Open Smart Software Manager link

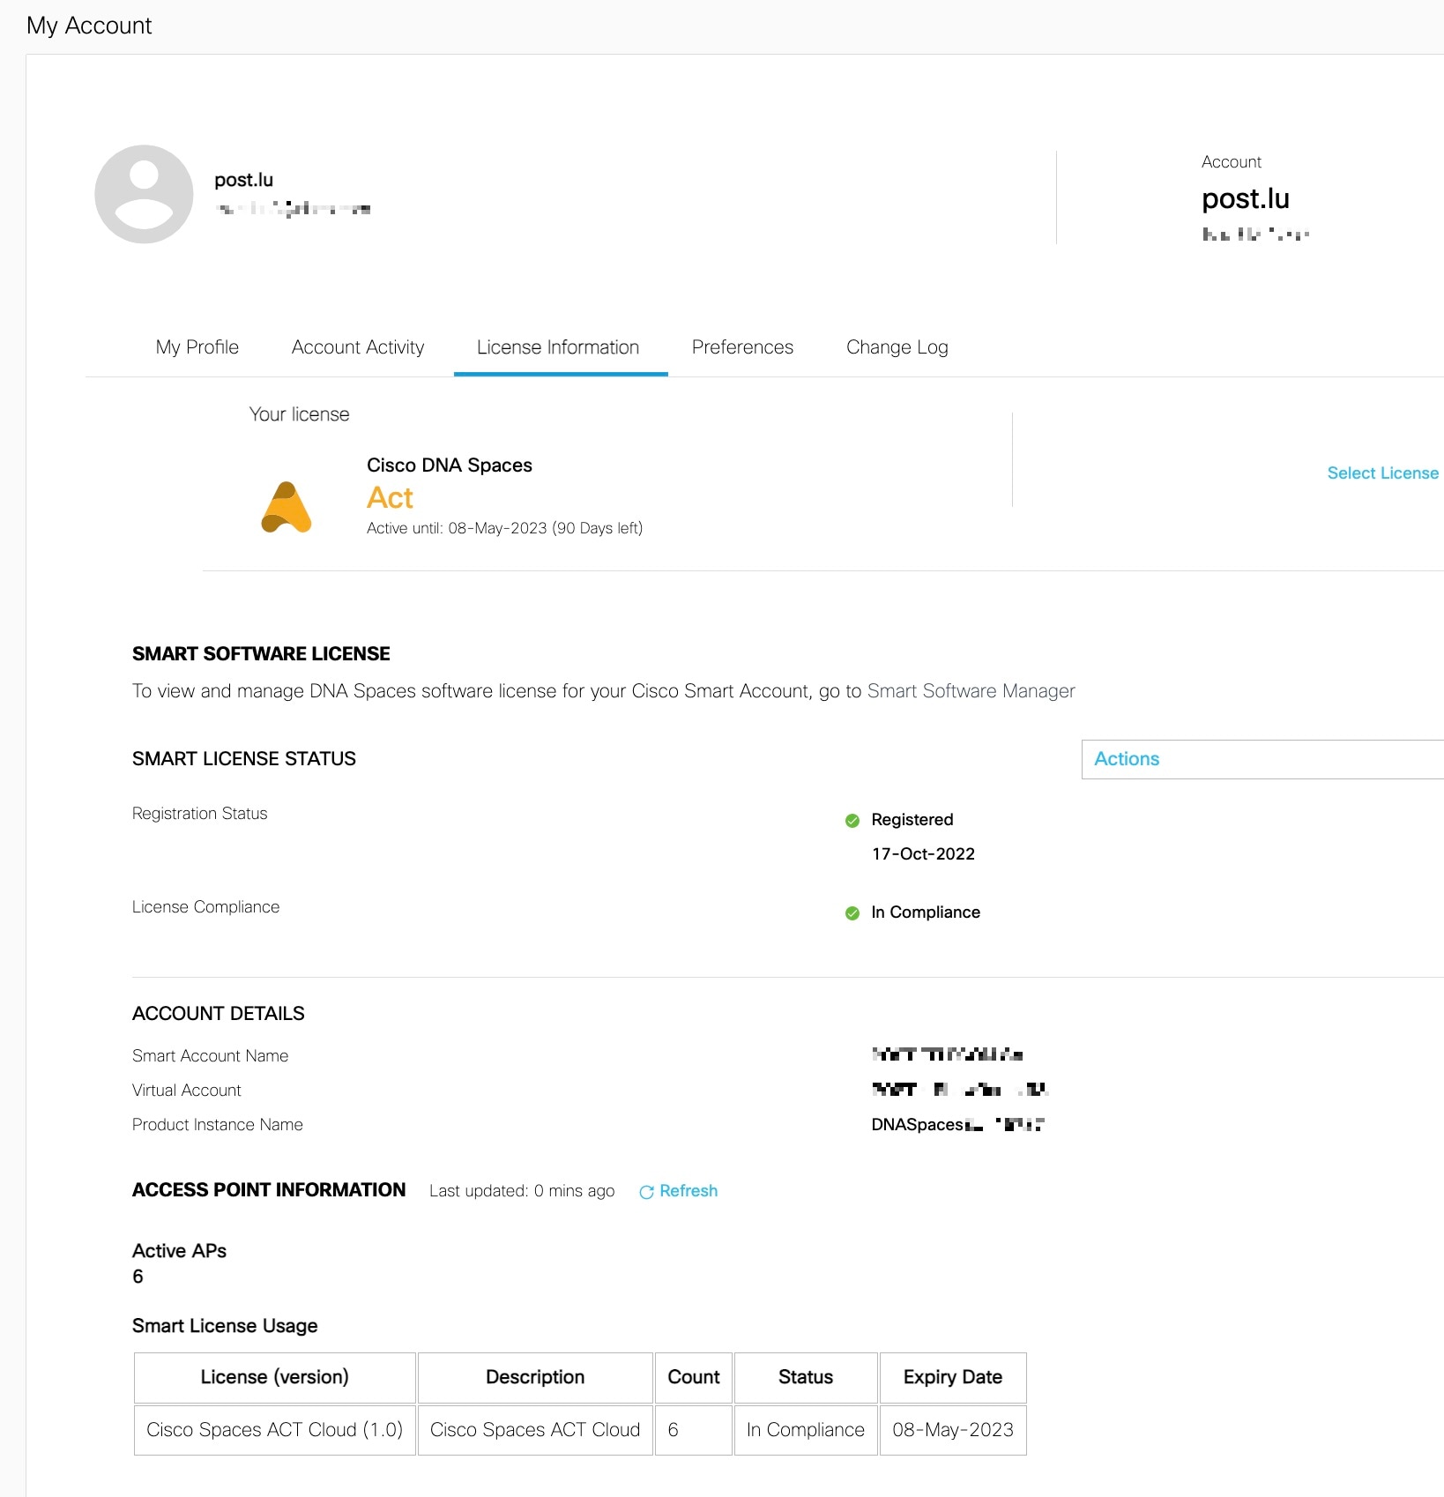coord(971,691)
